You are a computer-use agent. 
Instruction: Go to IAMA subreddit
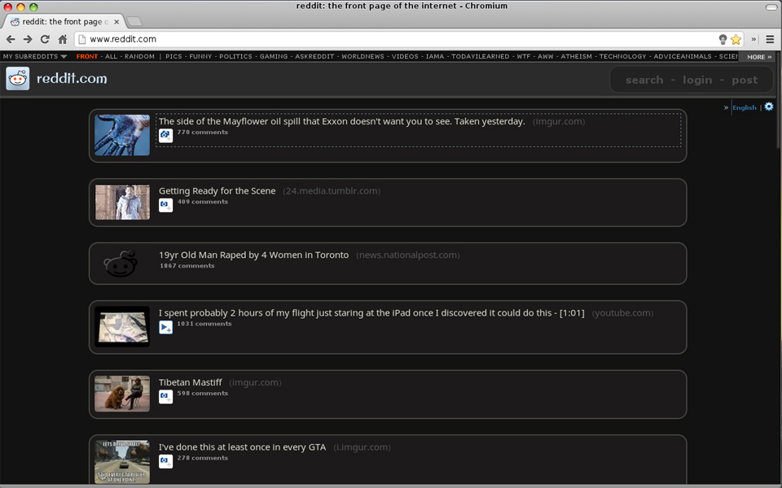click(435, 57)
